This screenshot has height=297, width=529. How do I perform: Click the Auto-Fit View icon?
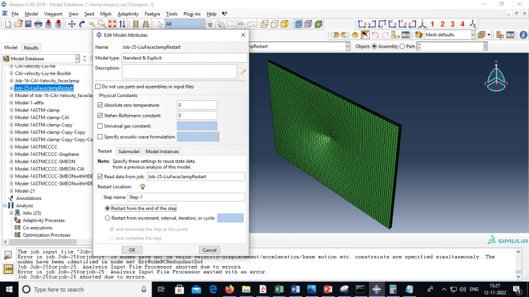[112, 24]
